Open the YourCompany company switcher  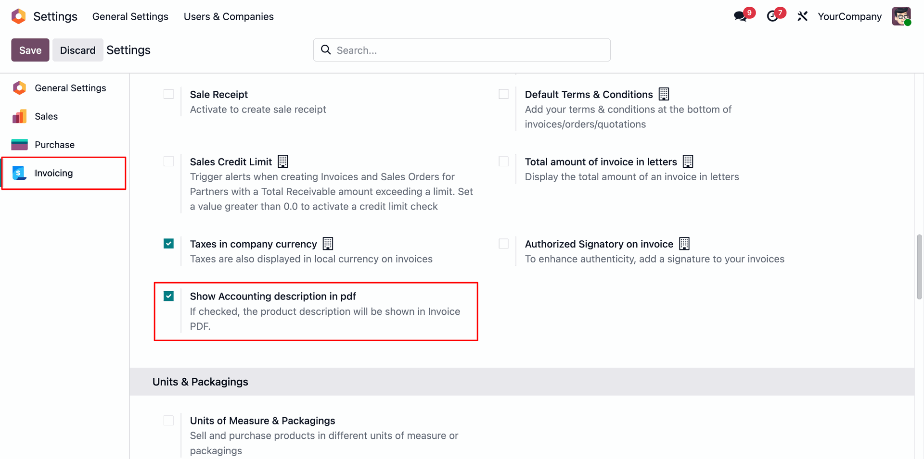[849, 16]
